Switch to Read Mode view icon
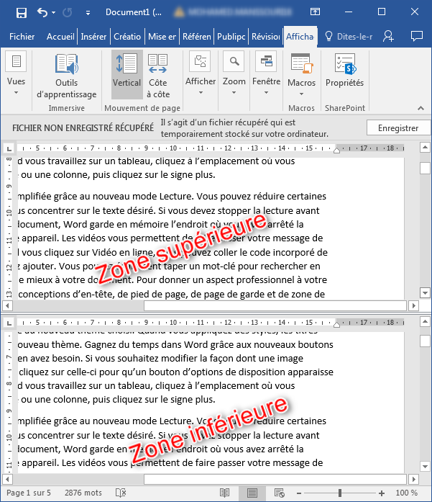The image size is (432, 502). [225, 493]
